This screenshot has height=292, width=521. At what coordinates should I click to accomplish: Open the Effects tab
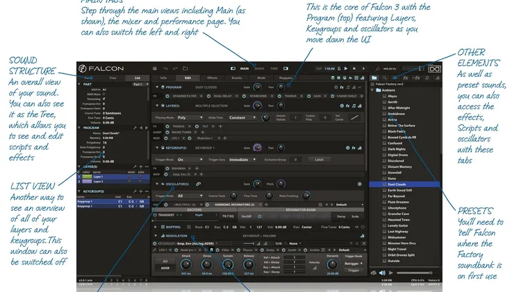(213, 78)
